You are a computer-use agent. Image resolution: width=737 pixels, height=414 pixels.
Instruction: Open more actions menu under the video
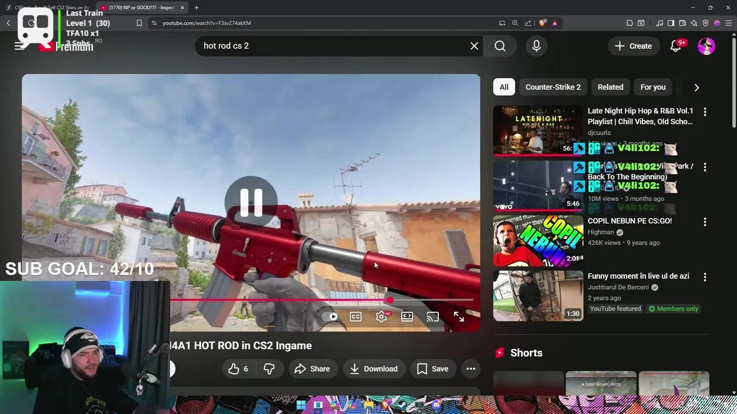[x=470, y=369]
